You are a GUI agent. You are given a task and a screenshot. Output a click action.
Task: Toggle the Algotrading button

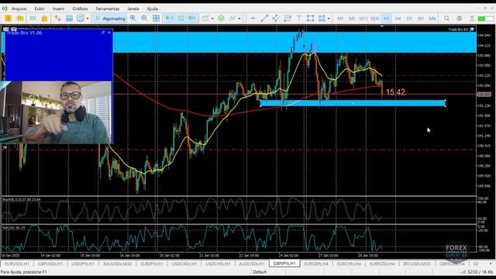tap(110, 19)
